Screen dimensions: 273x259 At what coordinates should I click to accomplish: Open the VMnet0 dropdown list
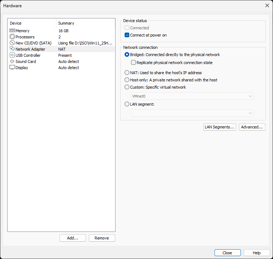192,96
